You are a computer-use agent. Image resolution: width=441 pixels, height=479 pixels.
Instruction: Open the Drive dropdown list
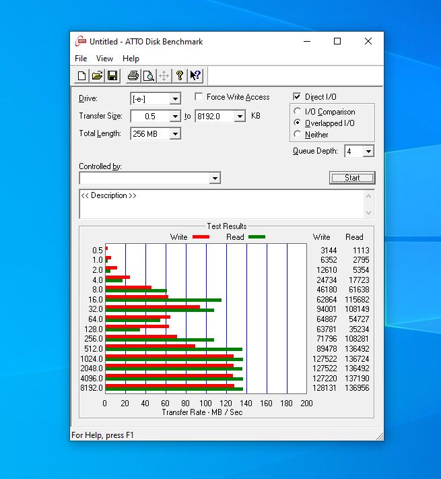pos(175,99)
